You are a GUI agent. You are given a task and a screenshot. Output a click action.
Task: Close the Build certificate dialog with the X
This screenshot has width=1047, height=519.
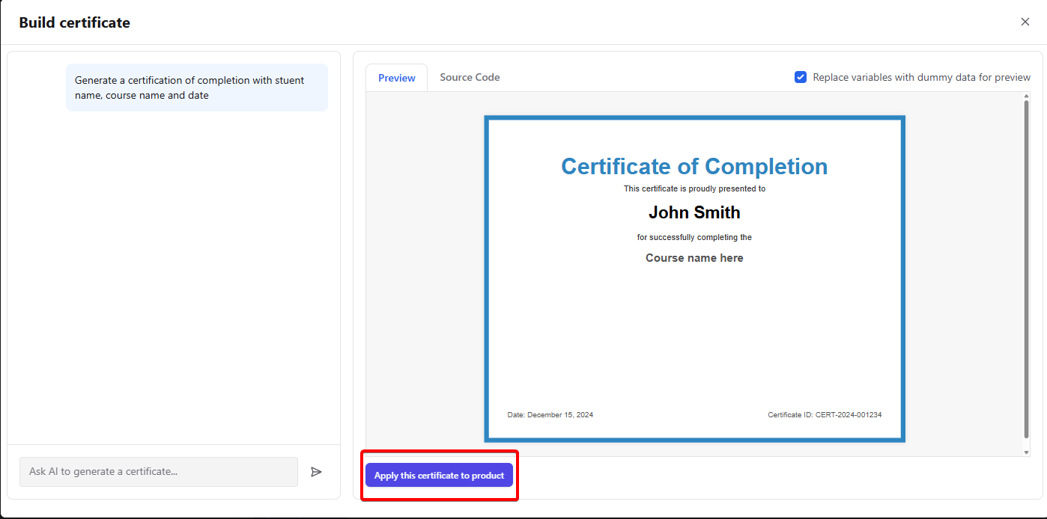pos(1025,22)
